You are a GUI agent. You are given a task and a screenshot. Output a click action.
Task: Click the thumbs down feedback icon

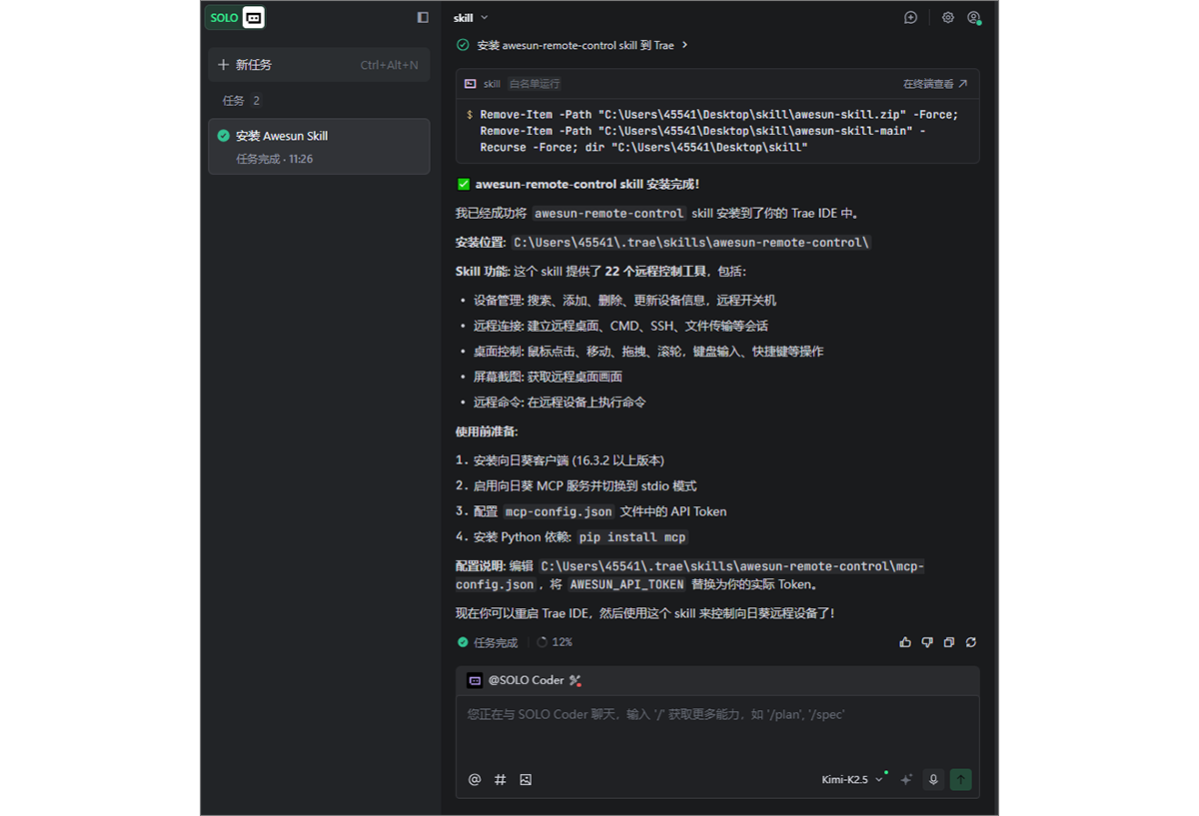[x=927, y=642]
